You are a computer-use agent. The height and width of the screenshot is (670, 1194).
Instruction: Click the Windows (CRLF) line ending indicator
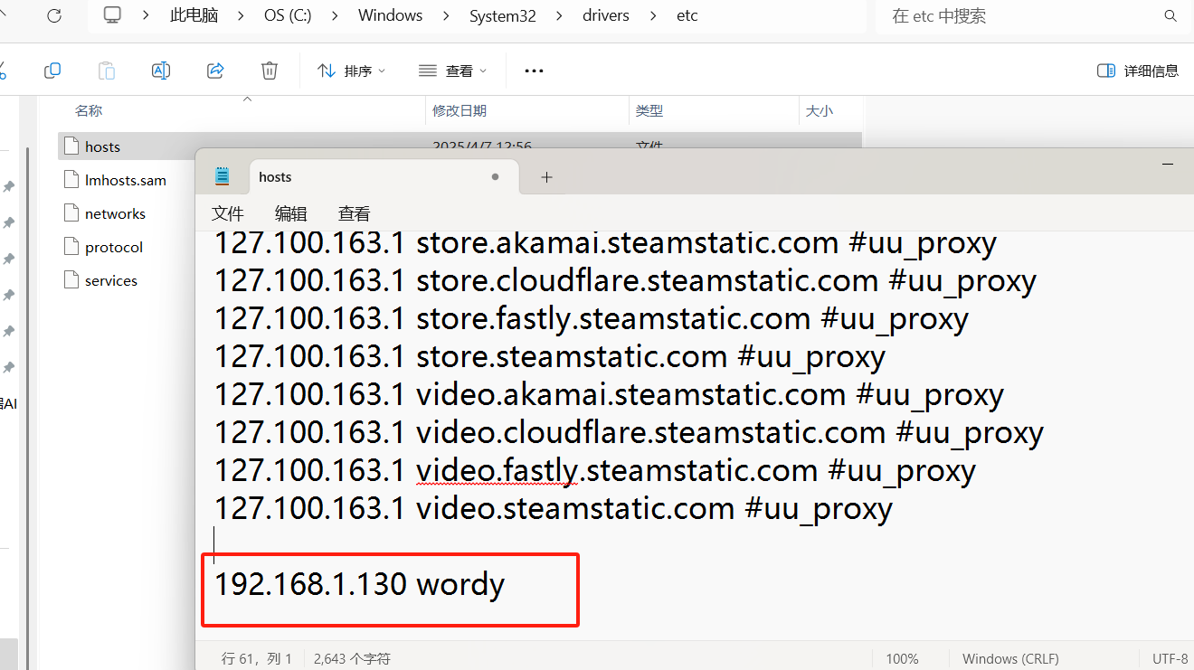point(1010,659)
